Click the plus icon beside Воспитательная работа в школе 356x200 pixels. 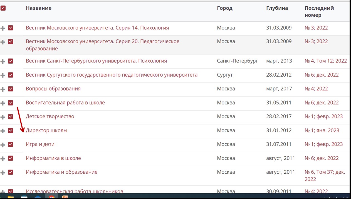click(3, 103)
